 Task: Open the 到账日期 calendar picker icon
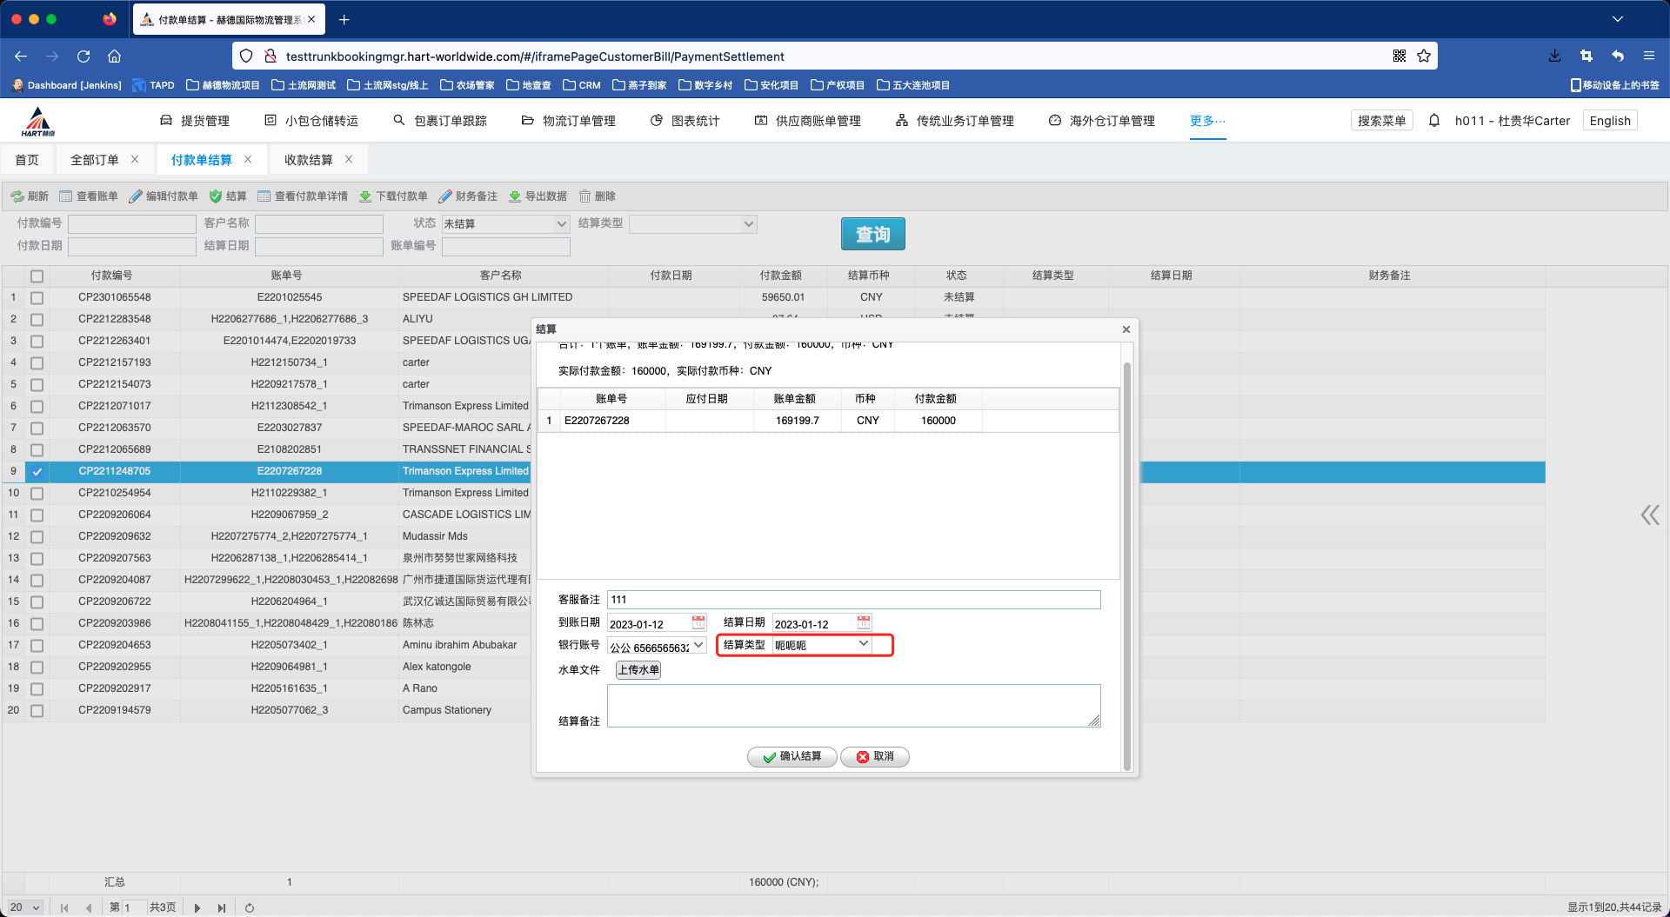tap(698, 621)
